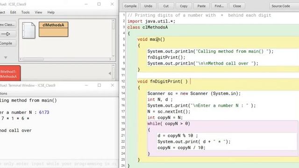Click the Compile button in the editor toolbar
299x168 pixels.
pos(130,6)
